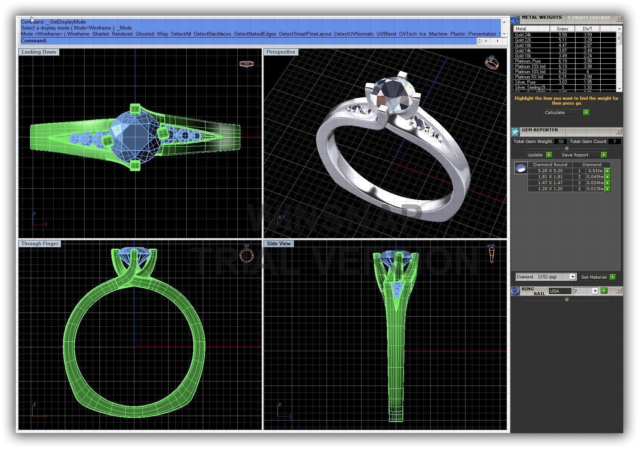
Task: Choose the Presentation display mode option
Action: click(482, 34)
